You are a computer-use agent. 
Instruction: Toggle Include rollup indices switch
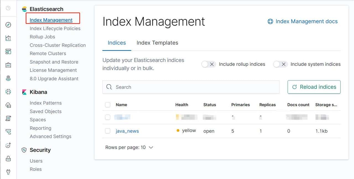[x=209, y=64]
